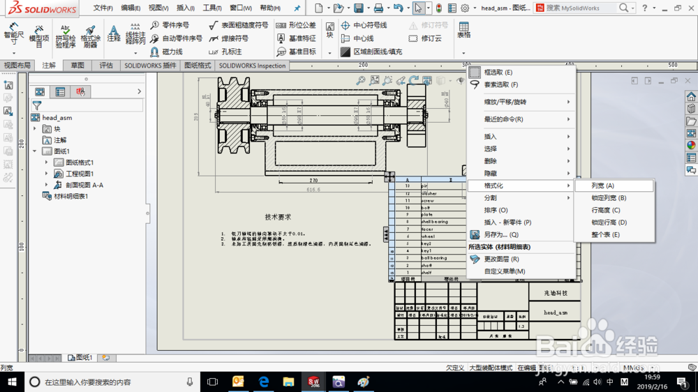
Task: Open the 工具(T) menu
Action: [212, 8]
